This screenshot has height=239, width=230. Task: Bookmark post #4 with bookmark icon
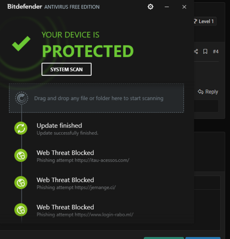pyautogui.click(x=205, y=52)
